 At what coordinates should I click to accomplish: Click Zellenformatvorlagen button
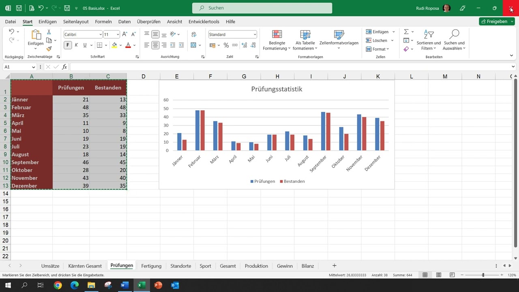(x=339, y=40)
